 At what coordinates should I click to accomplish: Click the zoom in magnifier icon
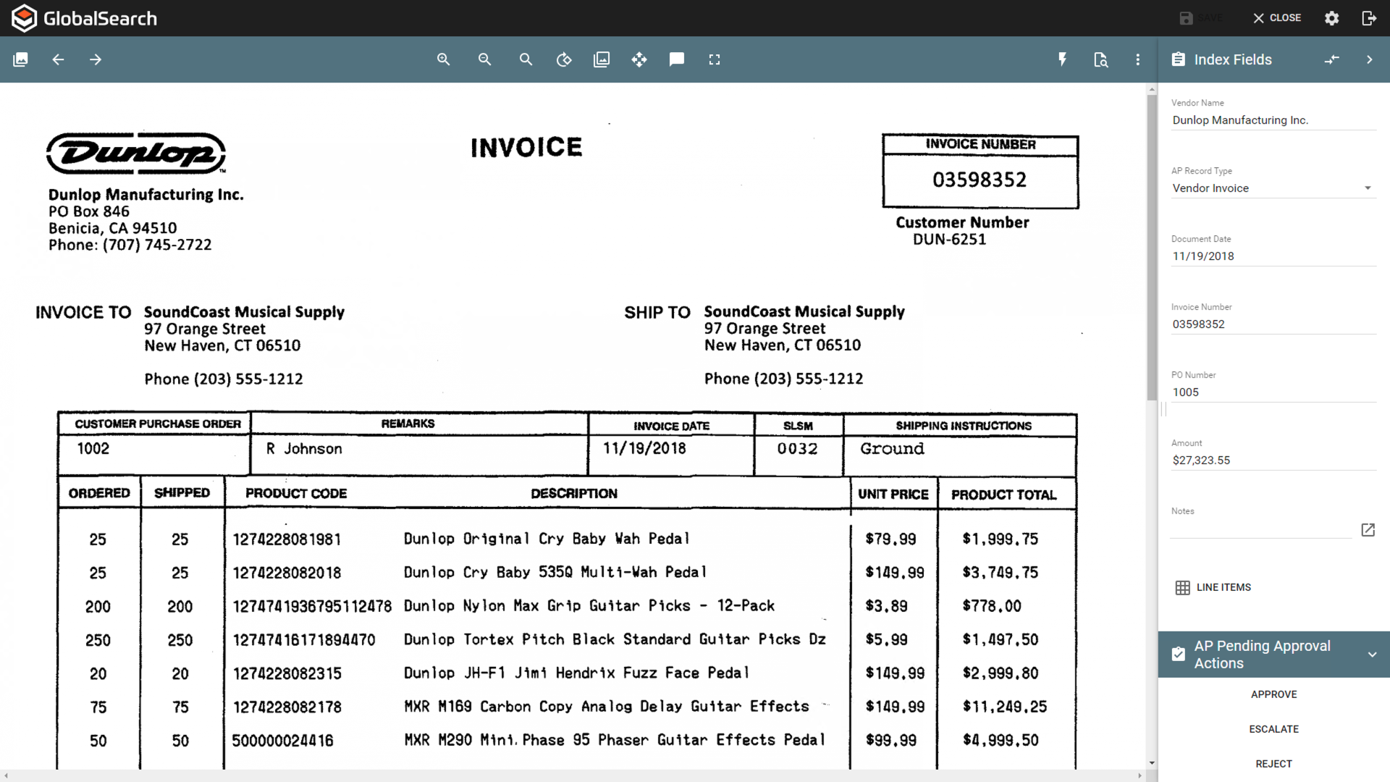pyautogui.click(x=444, y=59)
